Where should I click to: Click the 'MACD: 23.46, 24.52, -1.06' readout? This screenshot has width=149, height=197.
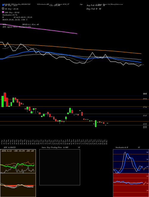click(14, 20)
